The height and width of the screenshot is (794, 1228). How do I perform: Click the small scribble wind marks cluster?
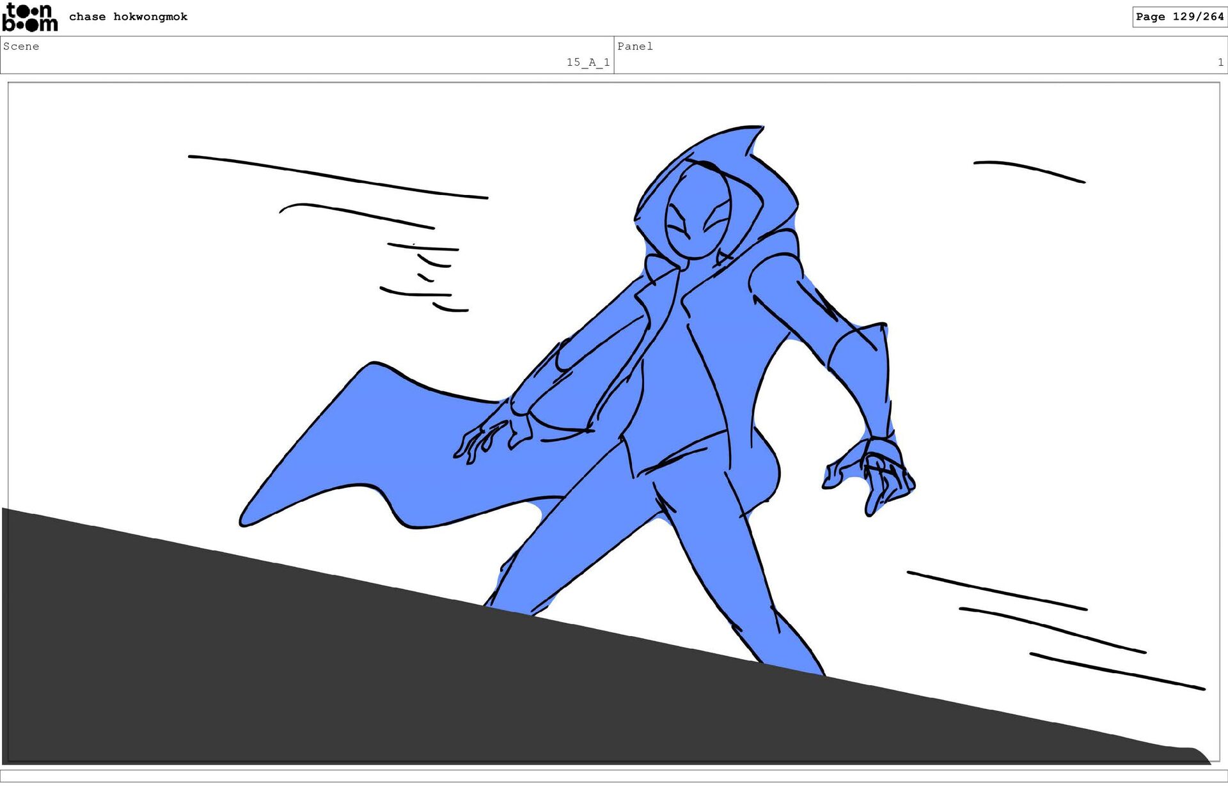tap(425, 278)
